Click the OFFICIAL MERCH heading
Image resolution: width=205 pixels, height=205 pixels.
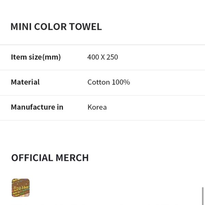pos(50,158)
